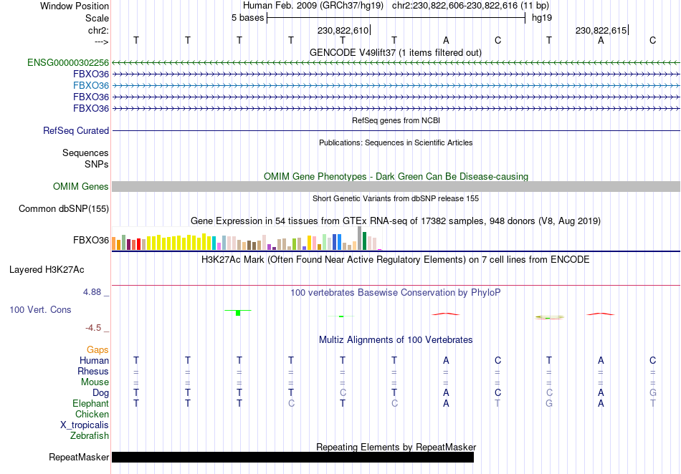
Task: Click the black RepeatMasker repeat element bar
Action: [x=292, y=457]
